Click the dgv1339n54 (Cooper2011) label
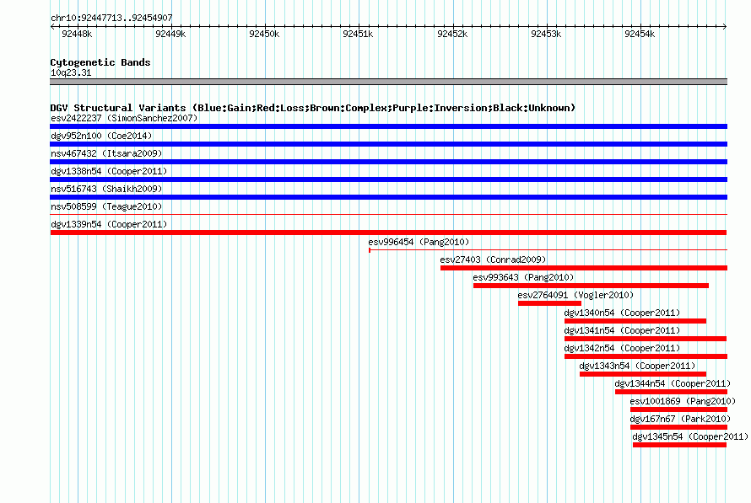The image size is (751, 503). point(109,224)
